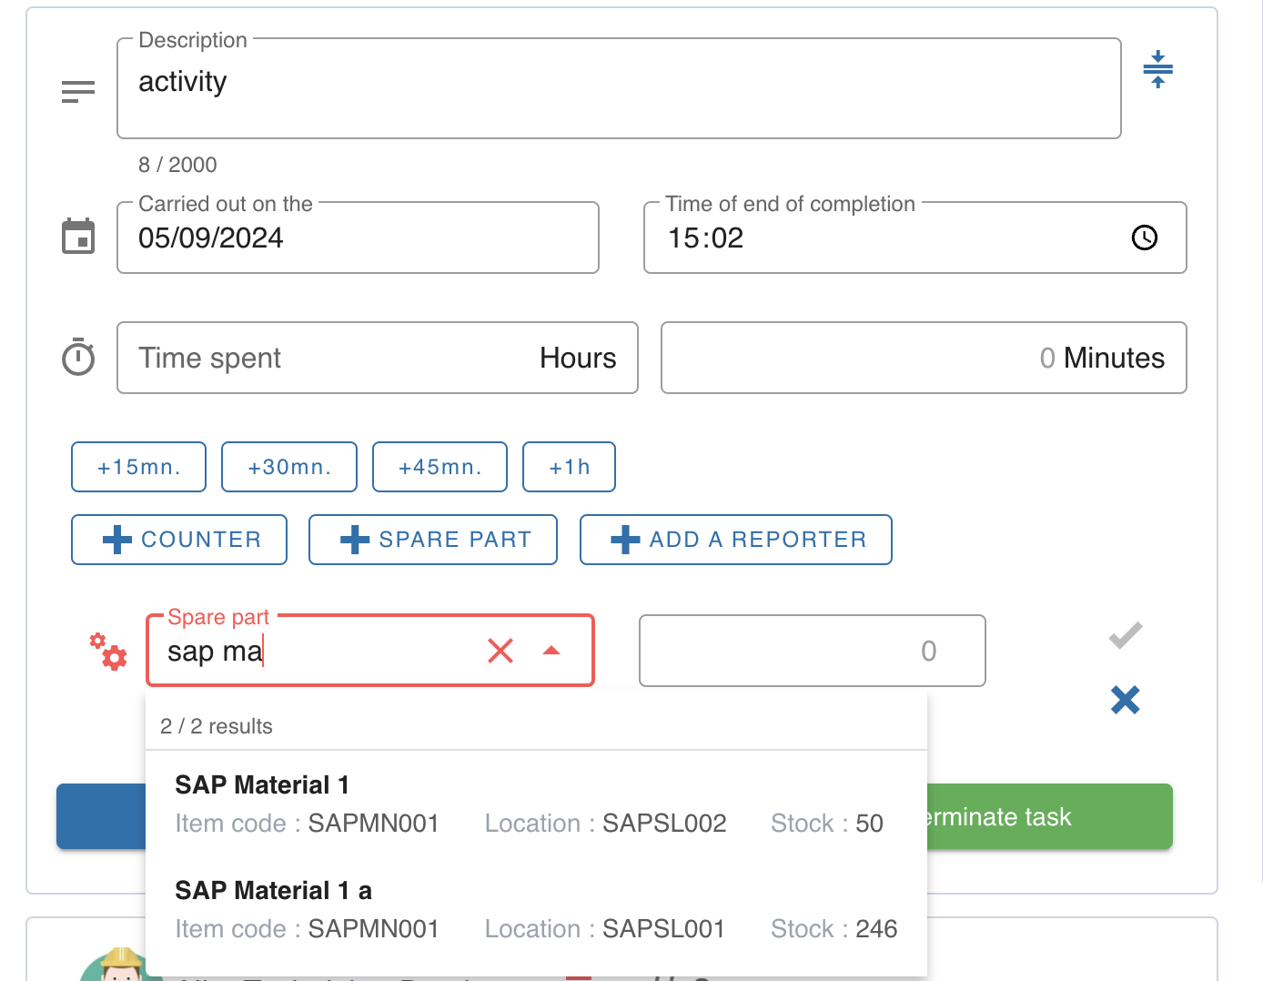Screen dimensions: 1263x981
Task: Click the spare part gears icon
Action: tap(108, 652)
